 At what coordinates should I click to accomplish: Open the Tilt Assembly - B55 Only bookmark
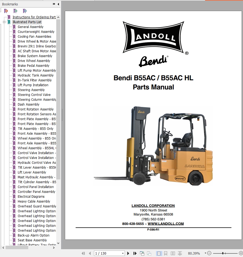(x=36, y=129)
